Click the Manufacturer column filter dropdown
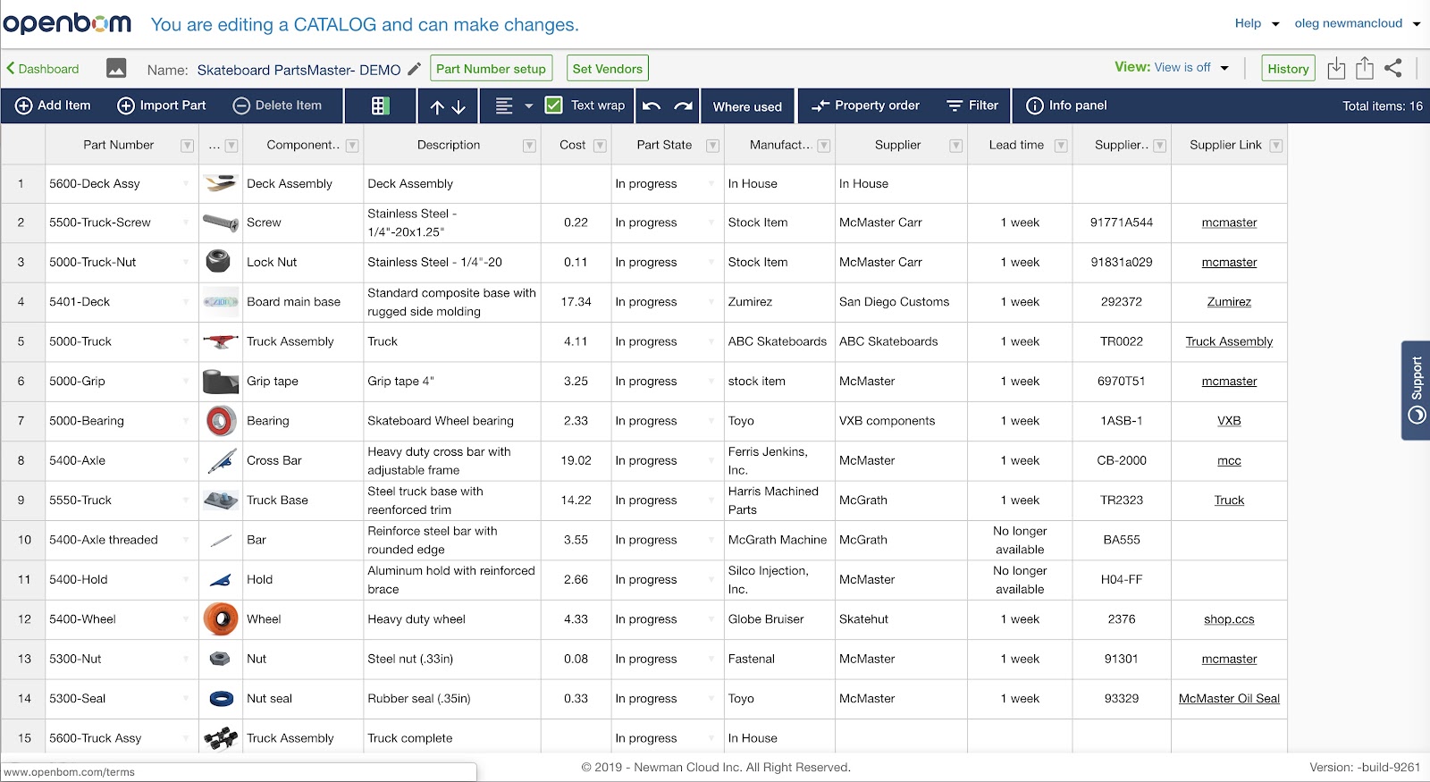This screenshot has width=1430, height=782. tap(824, 146)
